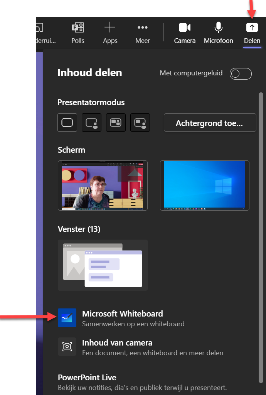Screen dimensions: 266x395
Task: Select the fourth presenter mode, reporter
Action: pyautogui.click(x=140, y=123)
